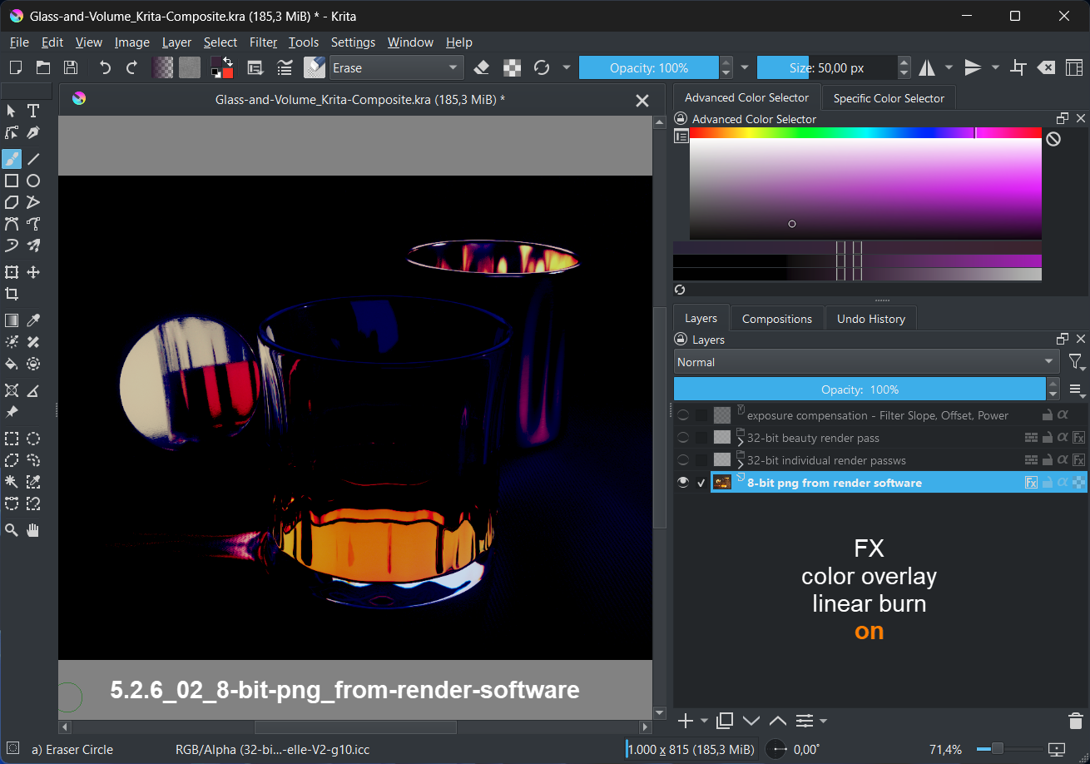Choose the Ellipse shape tool
Screen dimensions: 1090x764
[x=33, y=181]
